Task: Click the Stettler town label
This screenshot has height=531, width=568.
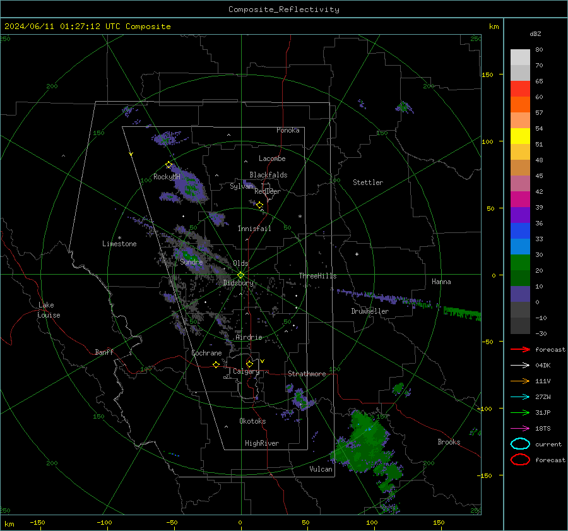Action: (x=368, y=182)
